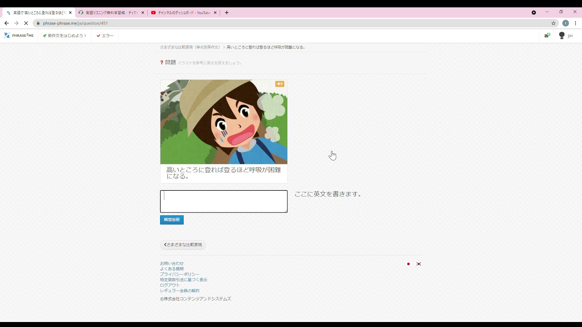Image resolution: width=582 pixels, height=327 pixels.
Task: Click the browser back arrow
Action: point(6,23)
